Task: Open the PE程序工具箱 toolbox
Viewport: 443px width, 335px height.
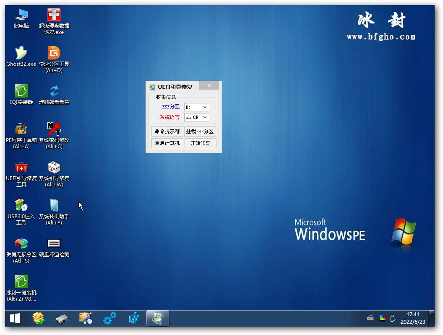Action: [x=21, y=130]
